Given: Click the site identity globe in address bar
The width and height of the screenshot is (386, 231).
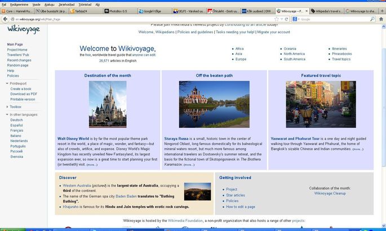Looking at the screenshot, I should (12, 19).
